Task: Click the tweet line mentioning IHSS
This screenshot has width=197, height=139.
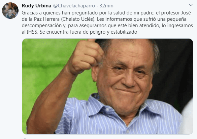Action: 79,32
